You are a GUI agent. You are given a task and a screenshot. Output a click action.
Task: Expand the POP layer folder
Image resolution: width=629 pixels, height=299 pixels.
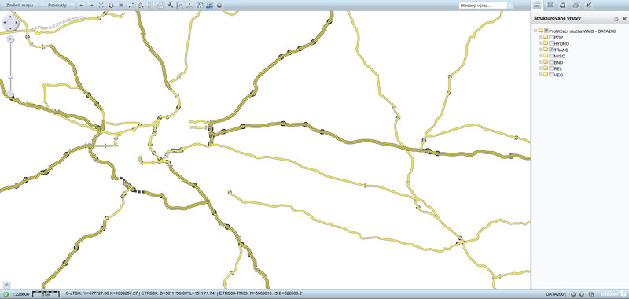click(x=540, y=37)
